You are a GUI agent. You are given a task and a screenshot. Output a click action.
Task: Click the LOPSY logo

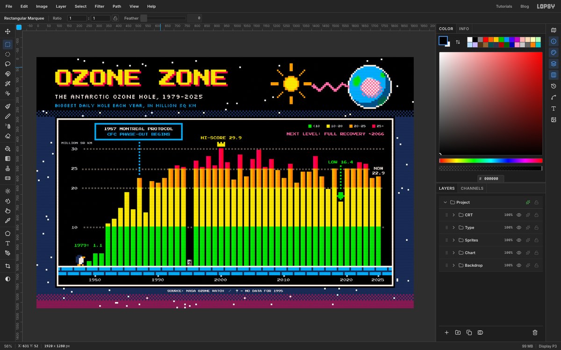(x=546, y=7)
